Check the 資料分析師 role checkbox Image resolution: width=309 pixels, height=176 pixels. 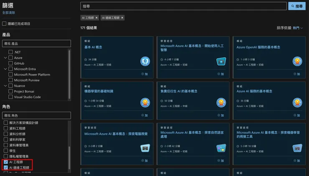[x=6, y=134]
